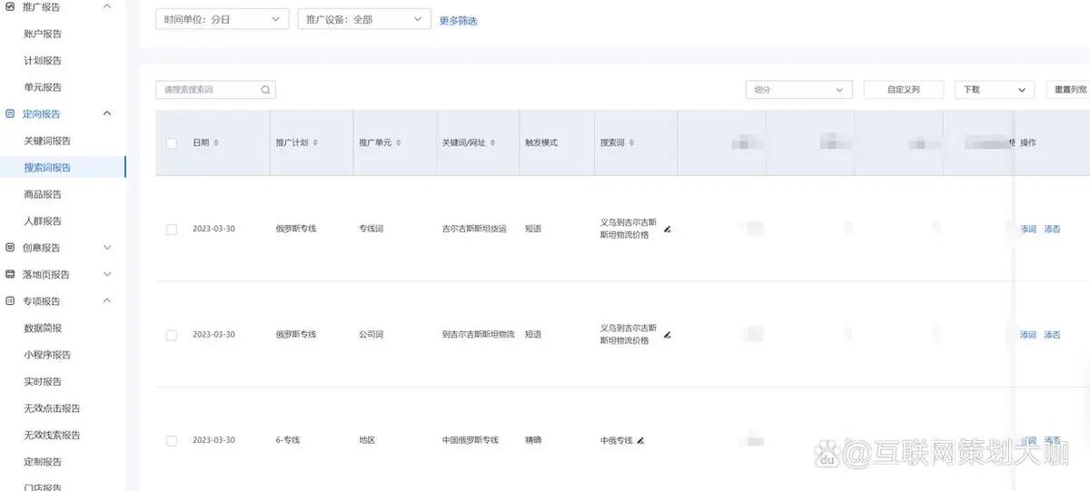Click the 更多筛选 link

click(x=458, y=20)
